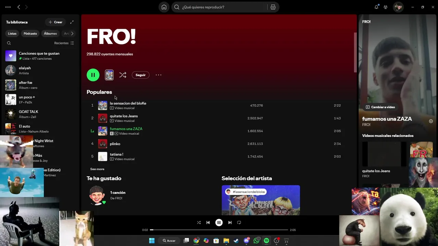
Task: Go back using the back arrow
Action: point(19,7)
